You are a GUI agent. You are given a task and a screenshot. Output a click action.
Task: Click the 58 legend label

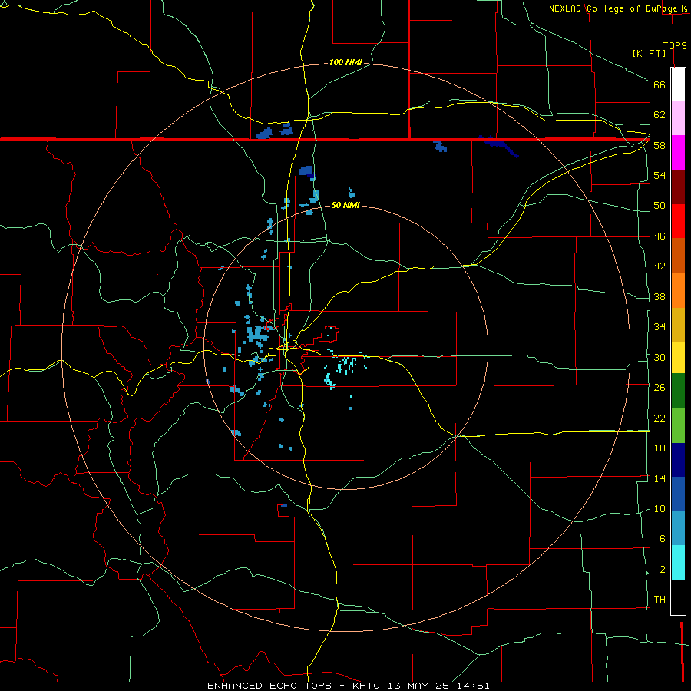(x=660, y=145)
